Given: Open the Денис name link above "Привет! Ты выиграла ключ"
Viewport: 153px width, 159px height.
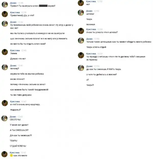Looking at the screenshot, I should pos(13,3).
